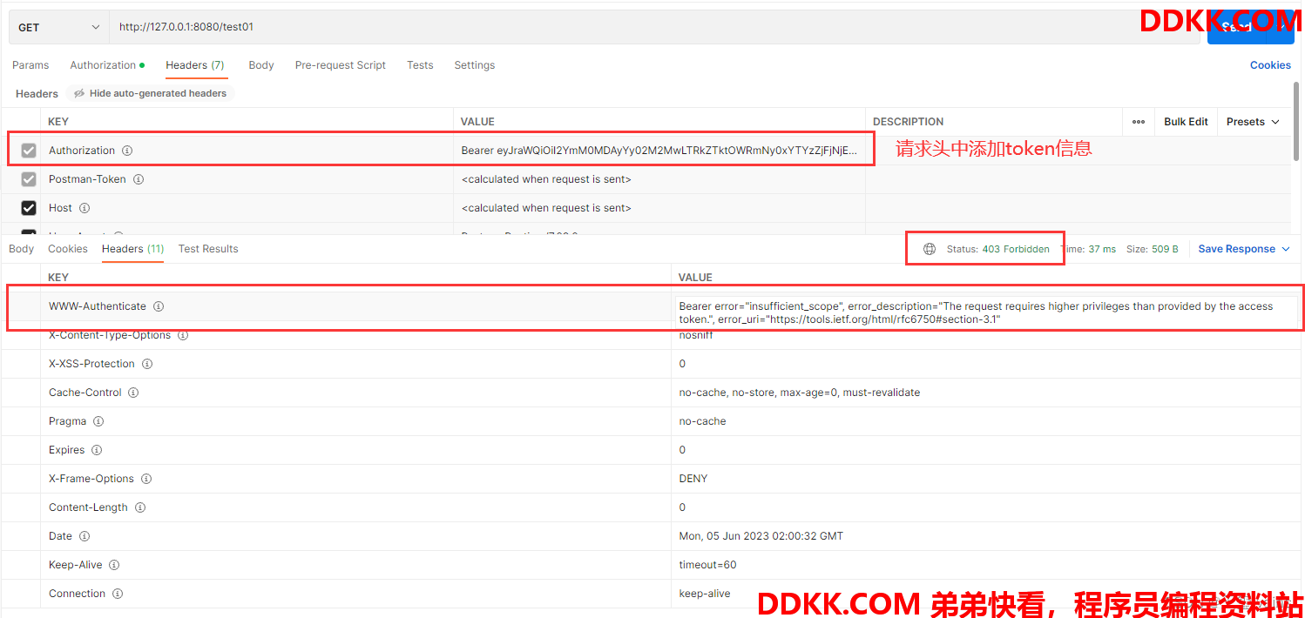Open the Test Results tab
This screenshot has width=1305, height=618.
(x=208, y=249)
